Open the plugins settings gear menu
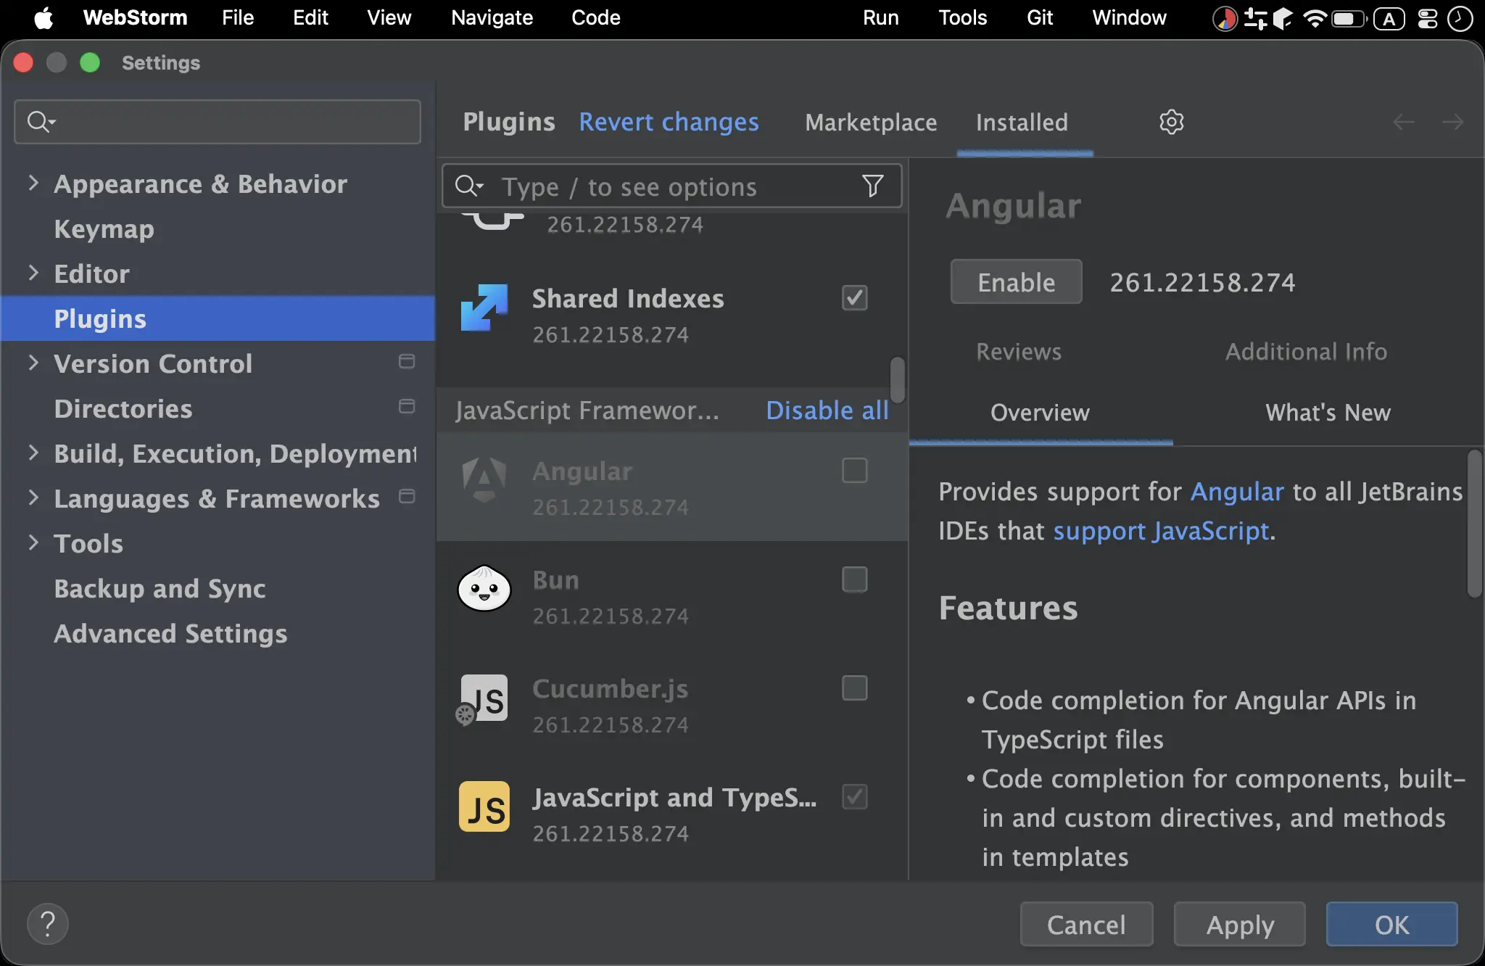Screen dimensions: 1485x966 point(1171,122)
